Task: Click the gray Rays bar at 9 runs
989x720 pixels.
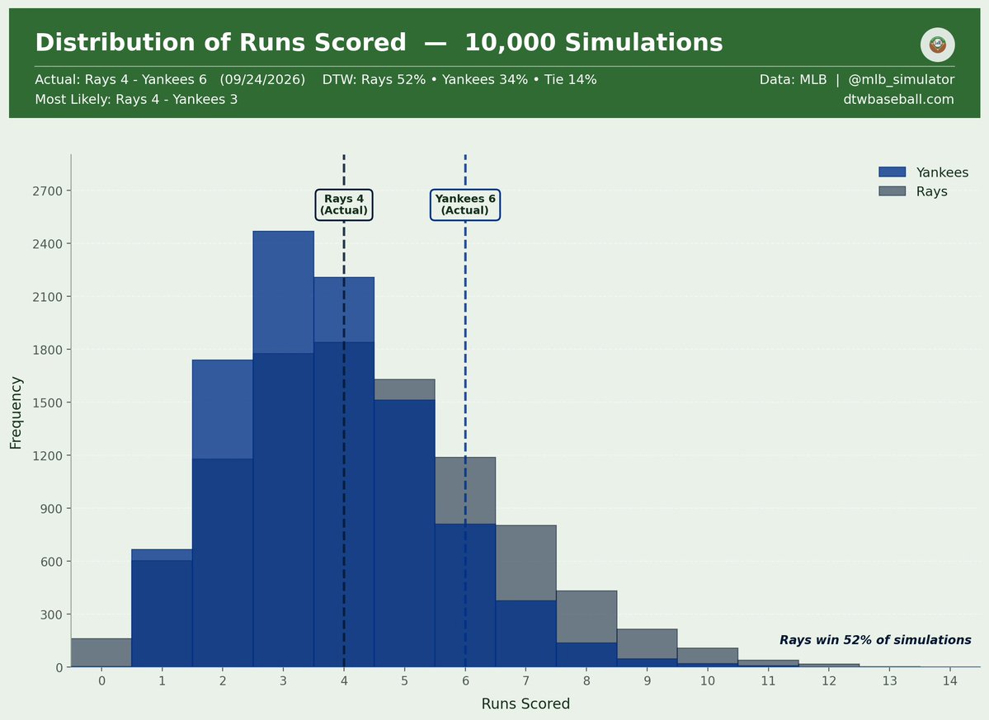Action: click(648, 644)
